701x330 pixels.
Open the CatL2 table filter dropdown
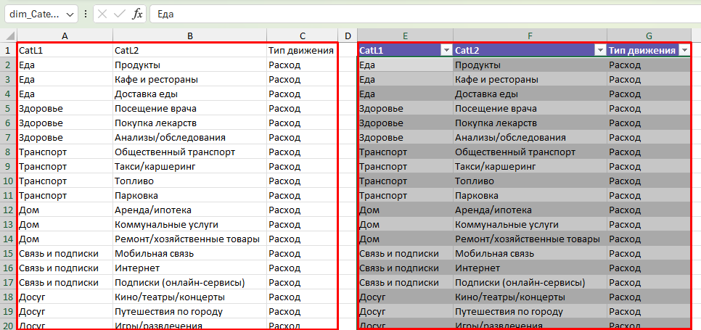point(600,51)
